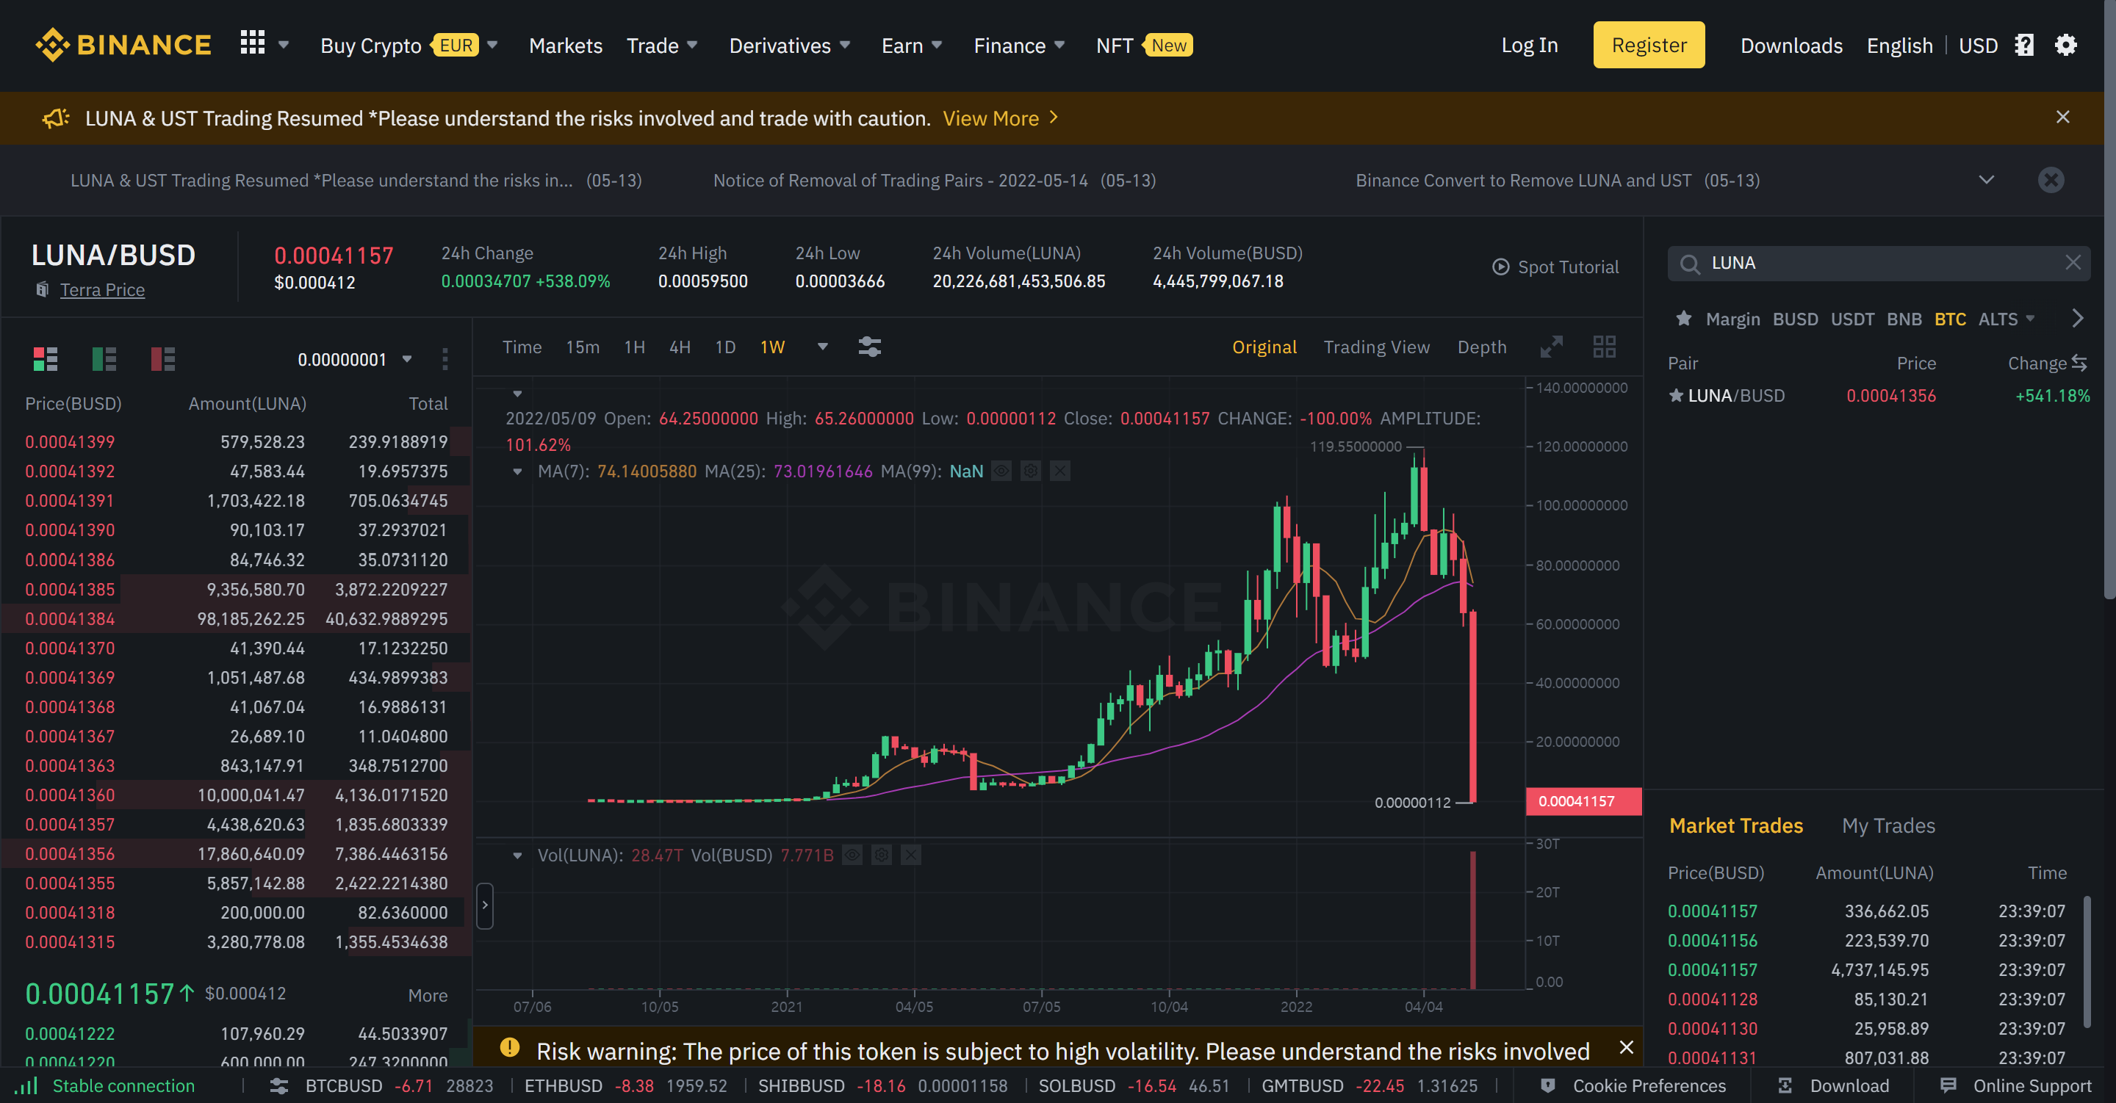The height and width of the screenshot is (1103, 2116).
Task: Open settings gear in top bar
Action: (2066, 46)
